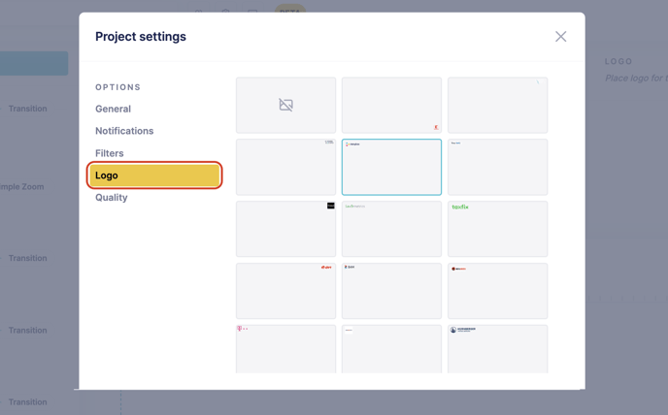Select the Logo settings tab

point(155,176)
